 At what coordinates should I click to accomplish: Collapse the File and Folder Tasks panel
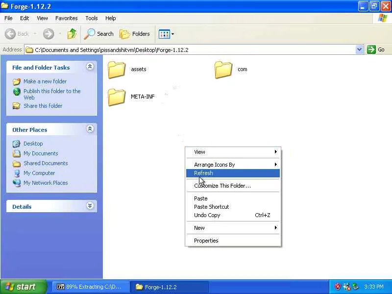pyautogui.click(x=90, y=67)
